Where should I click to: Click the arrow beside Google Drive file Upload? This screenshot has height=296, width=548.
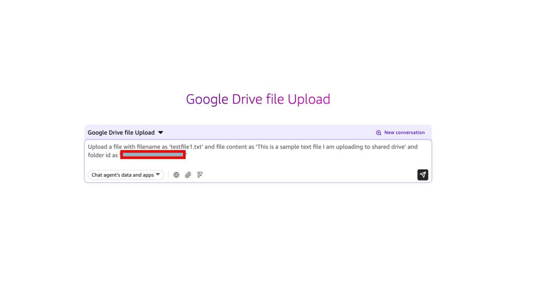(x=161, y=133)
